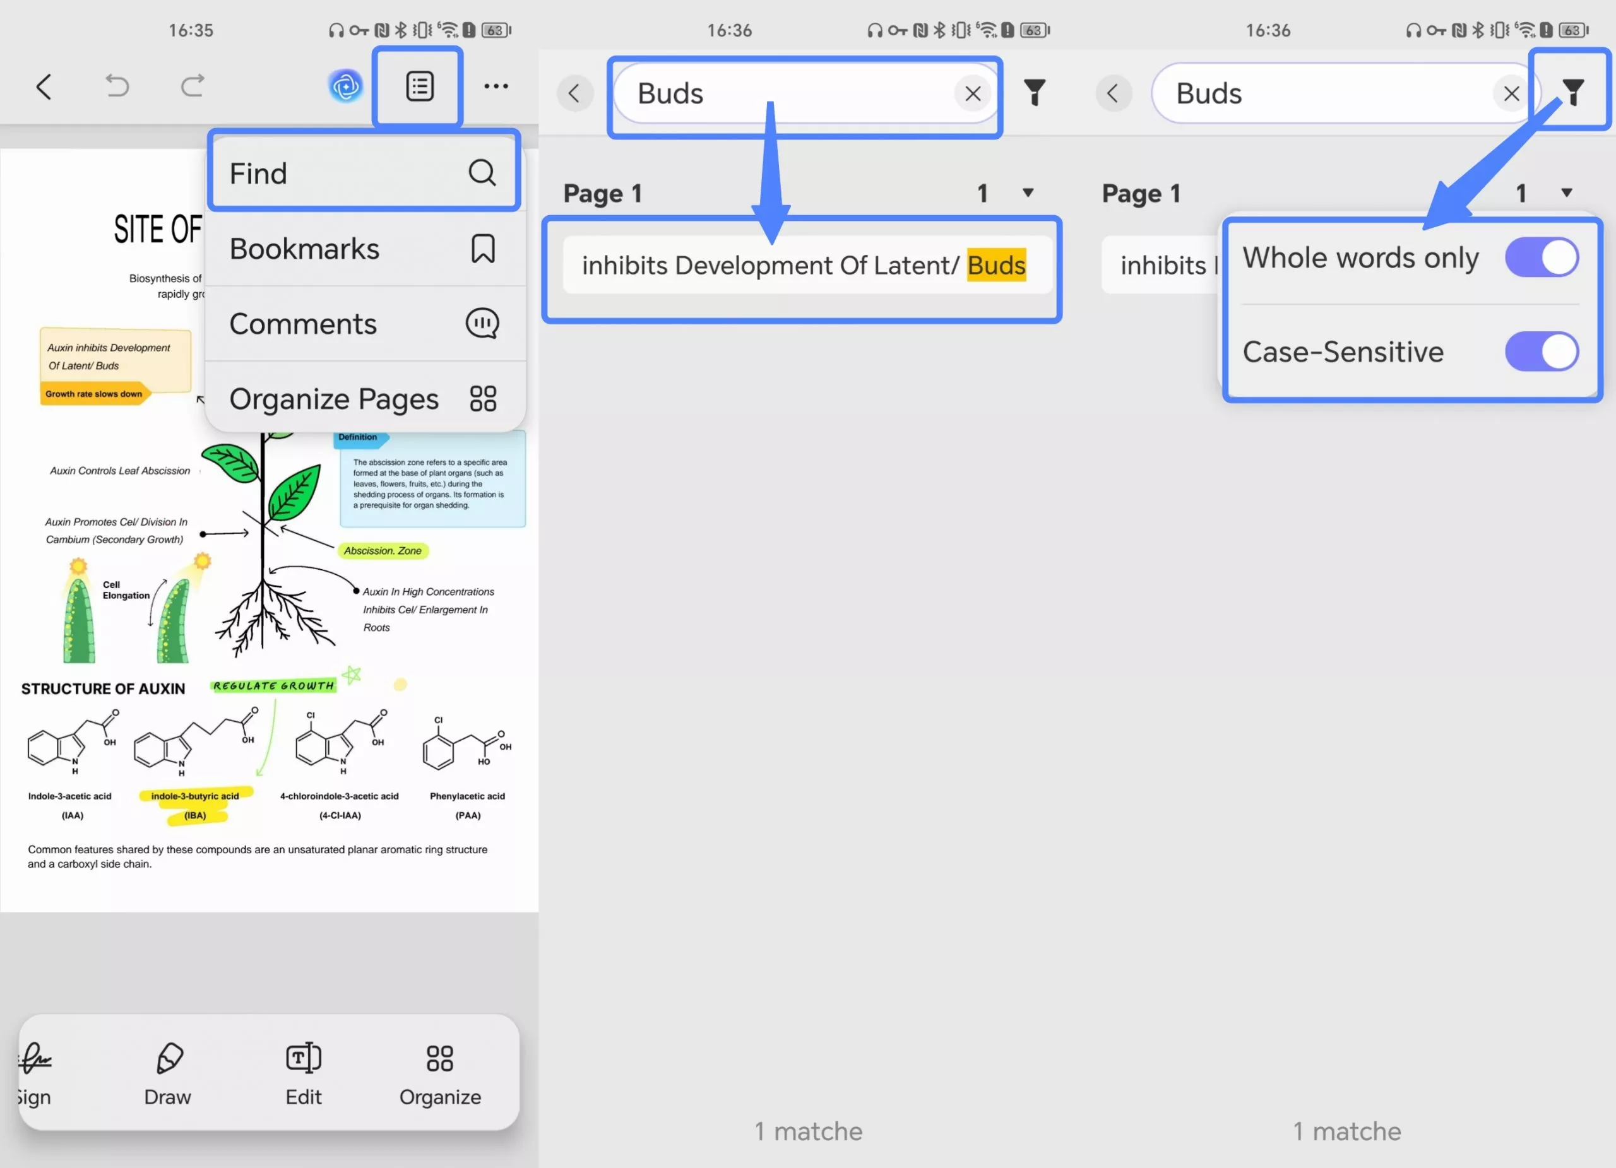Choose Find from the dropdown menu
1616x1168 pixels.
tap(364, 173)
